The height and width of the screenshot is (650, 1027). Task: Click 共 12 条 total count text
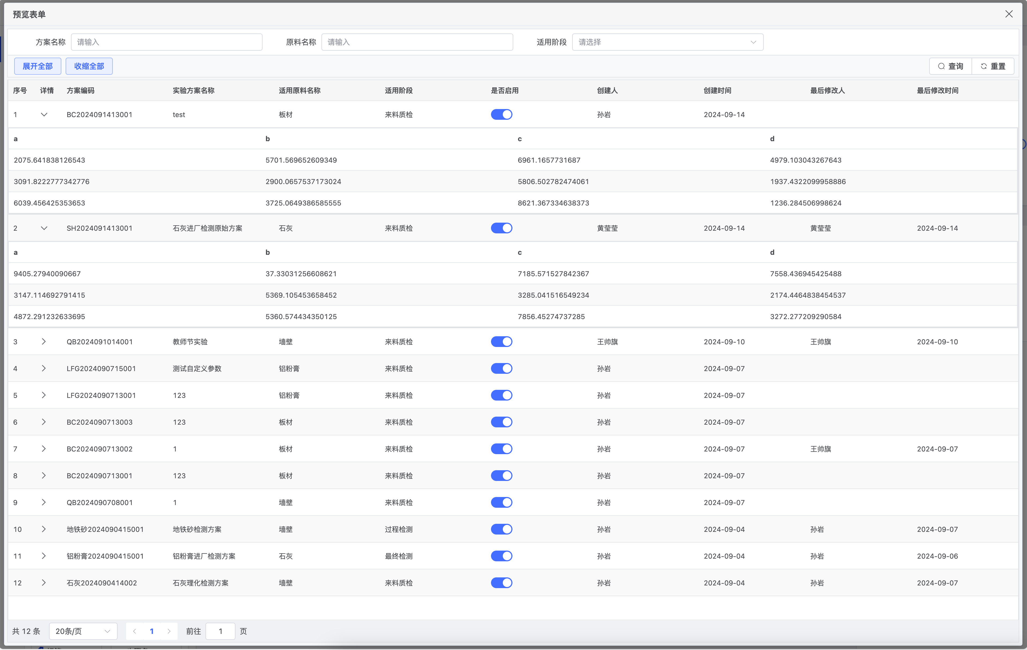(27, 631)
